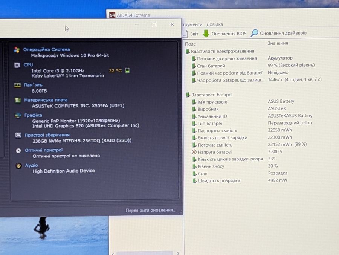Click the RAM stick icon beside Пам'ять
This screenshot has width=339, height=255.
coord(17,85)
